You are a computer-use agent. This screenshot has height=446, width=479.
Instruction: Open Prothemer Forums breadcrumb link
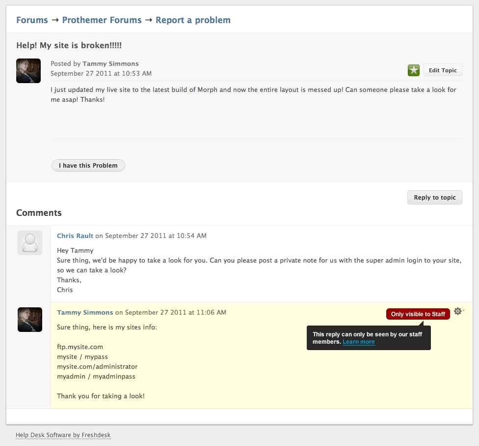pos(102,20)
